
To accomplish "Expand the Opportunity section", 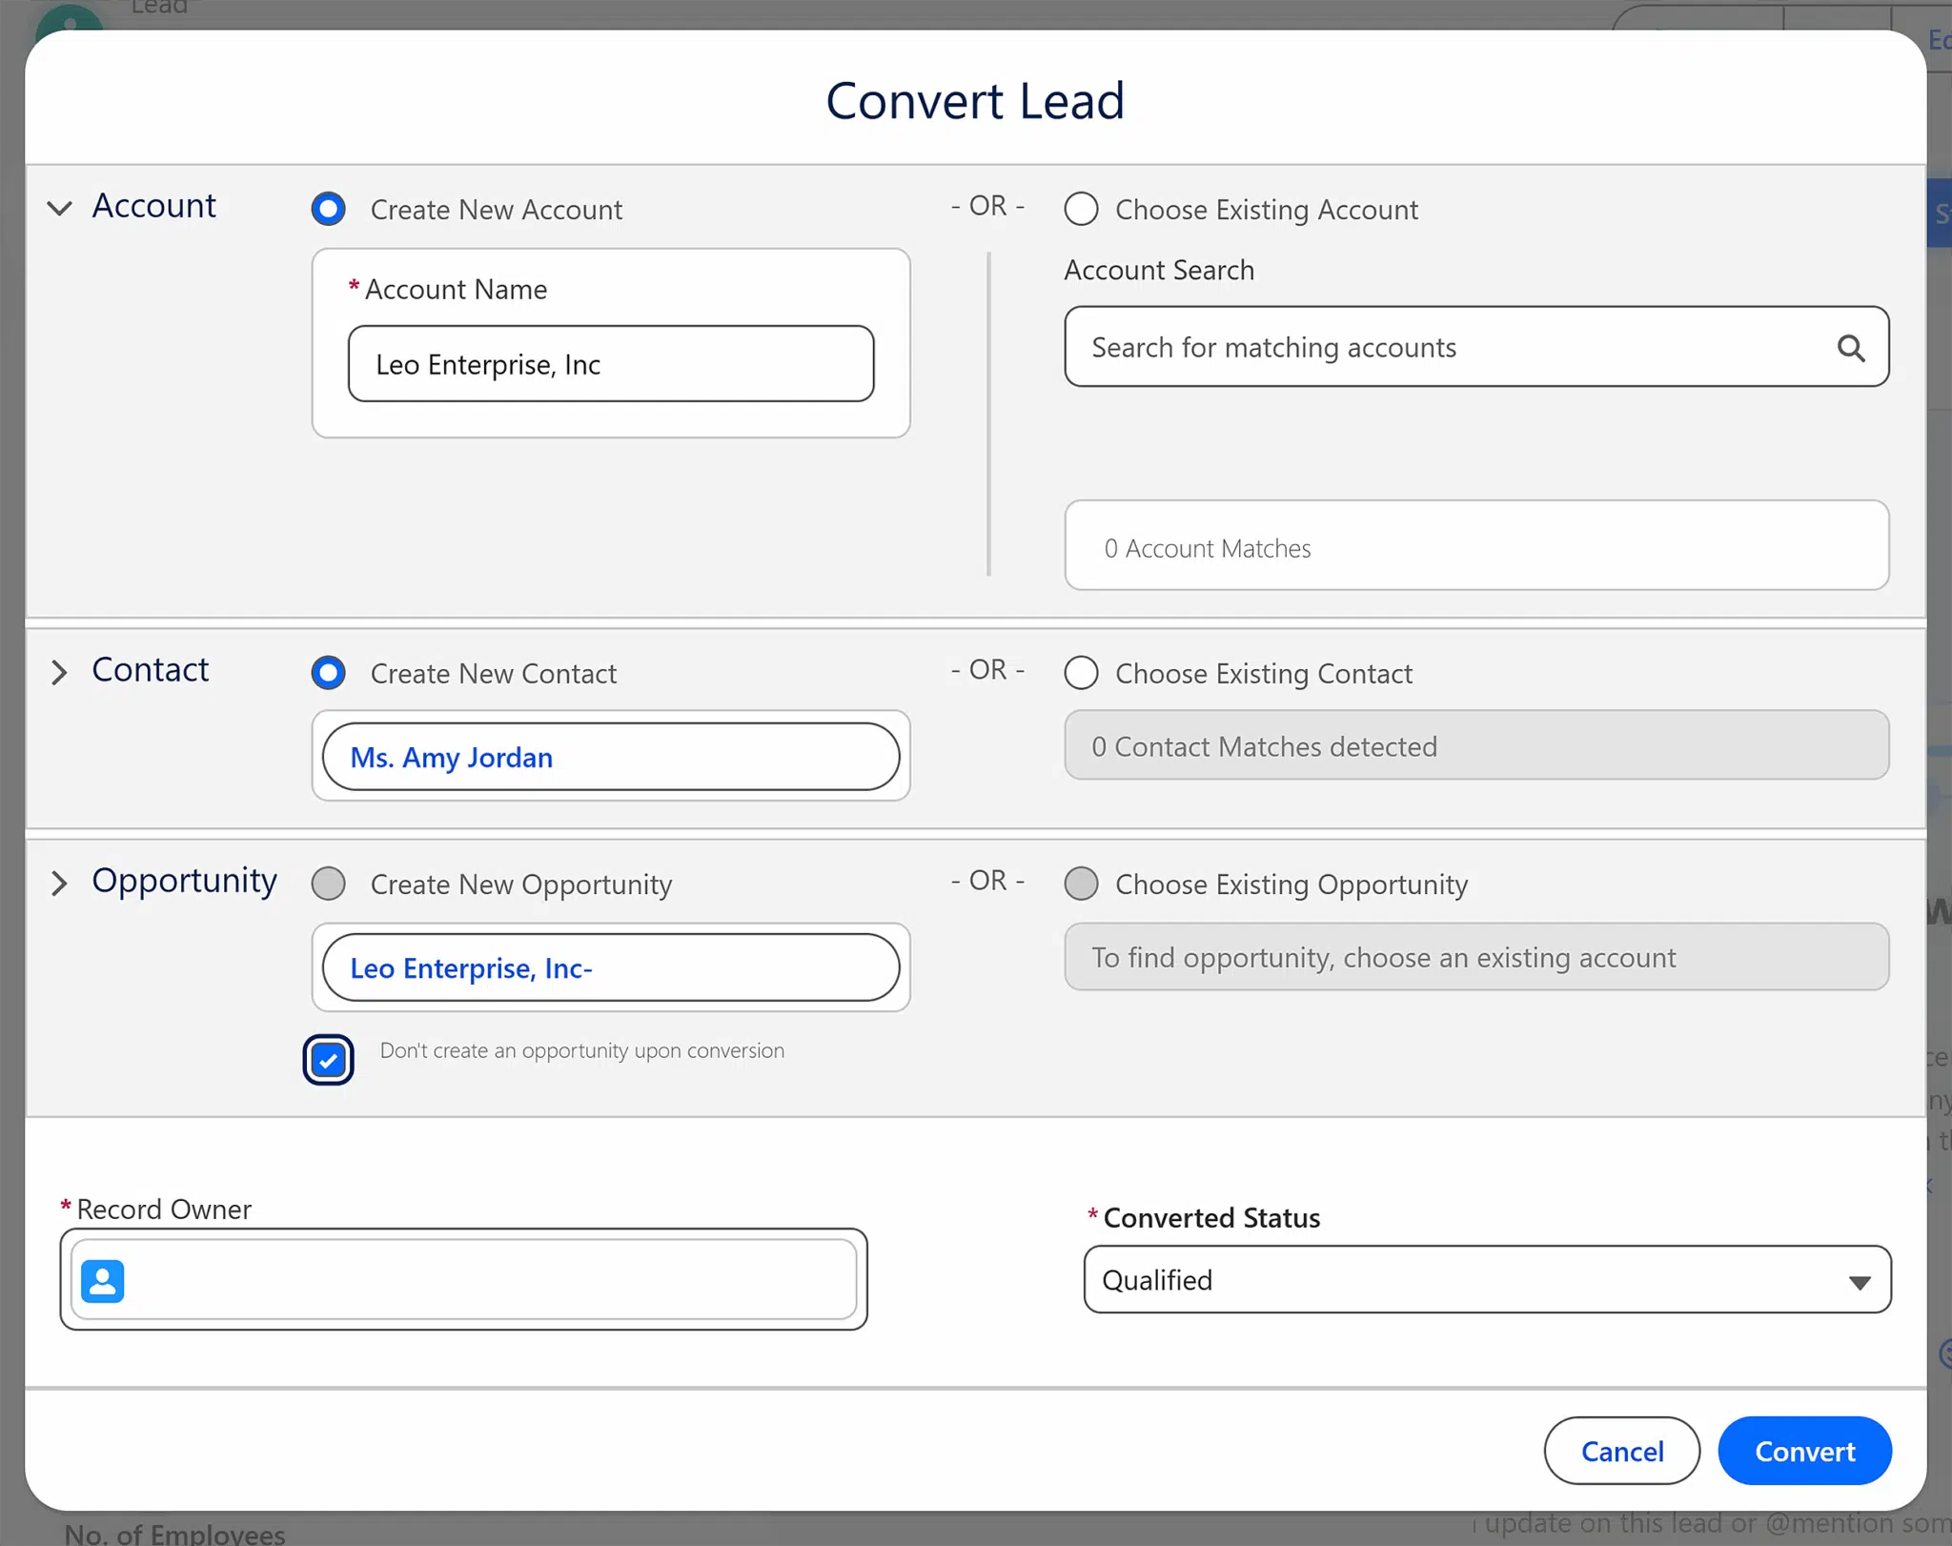I will click(x=59, y=884).
